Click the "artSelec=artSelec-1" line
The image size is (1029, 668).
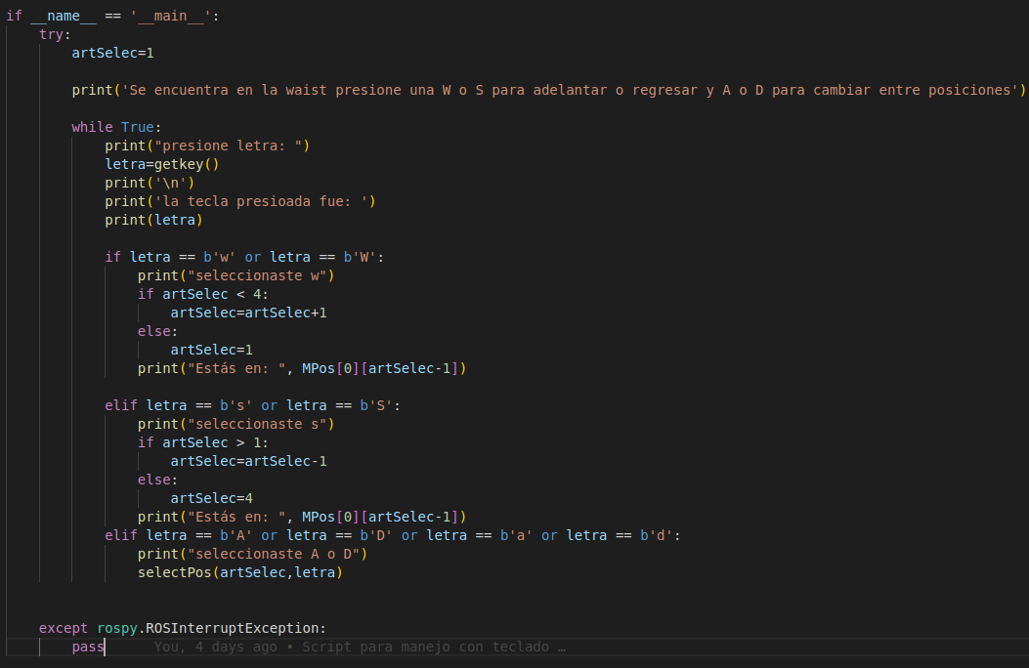tap(249, 462)
